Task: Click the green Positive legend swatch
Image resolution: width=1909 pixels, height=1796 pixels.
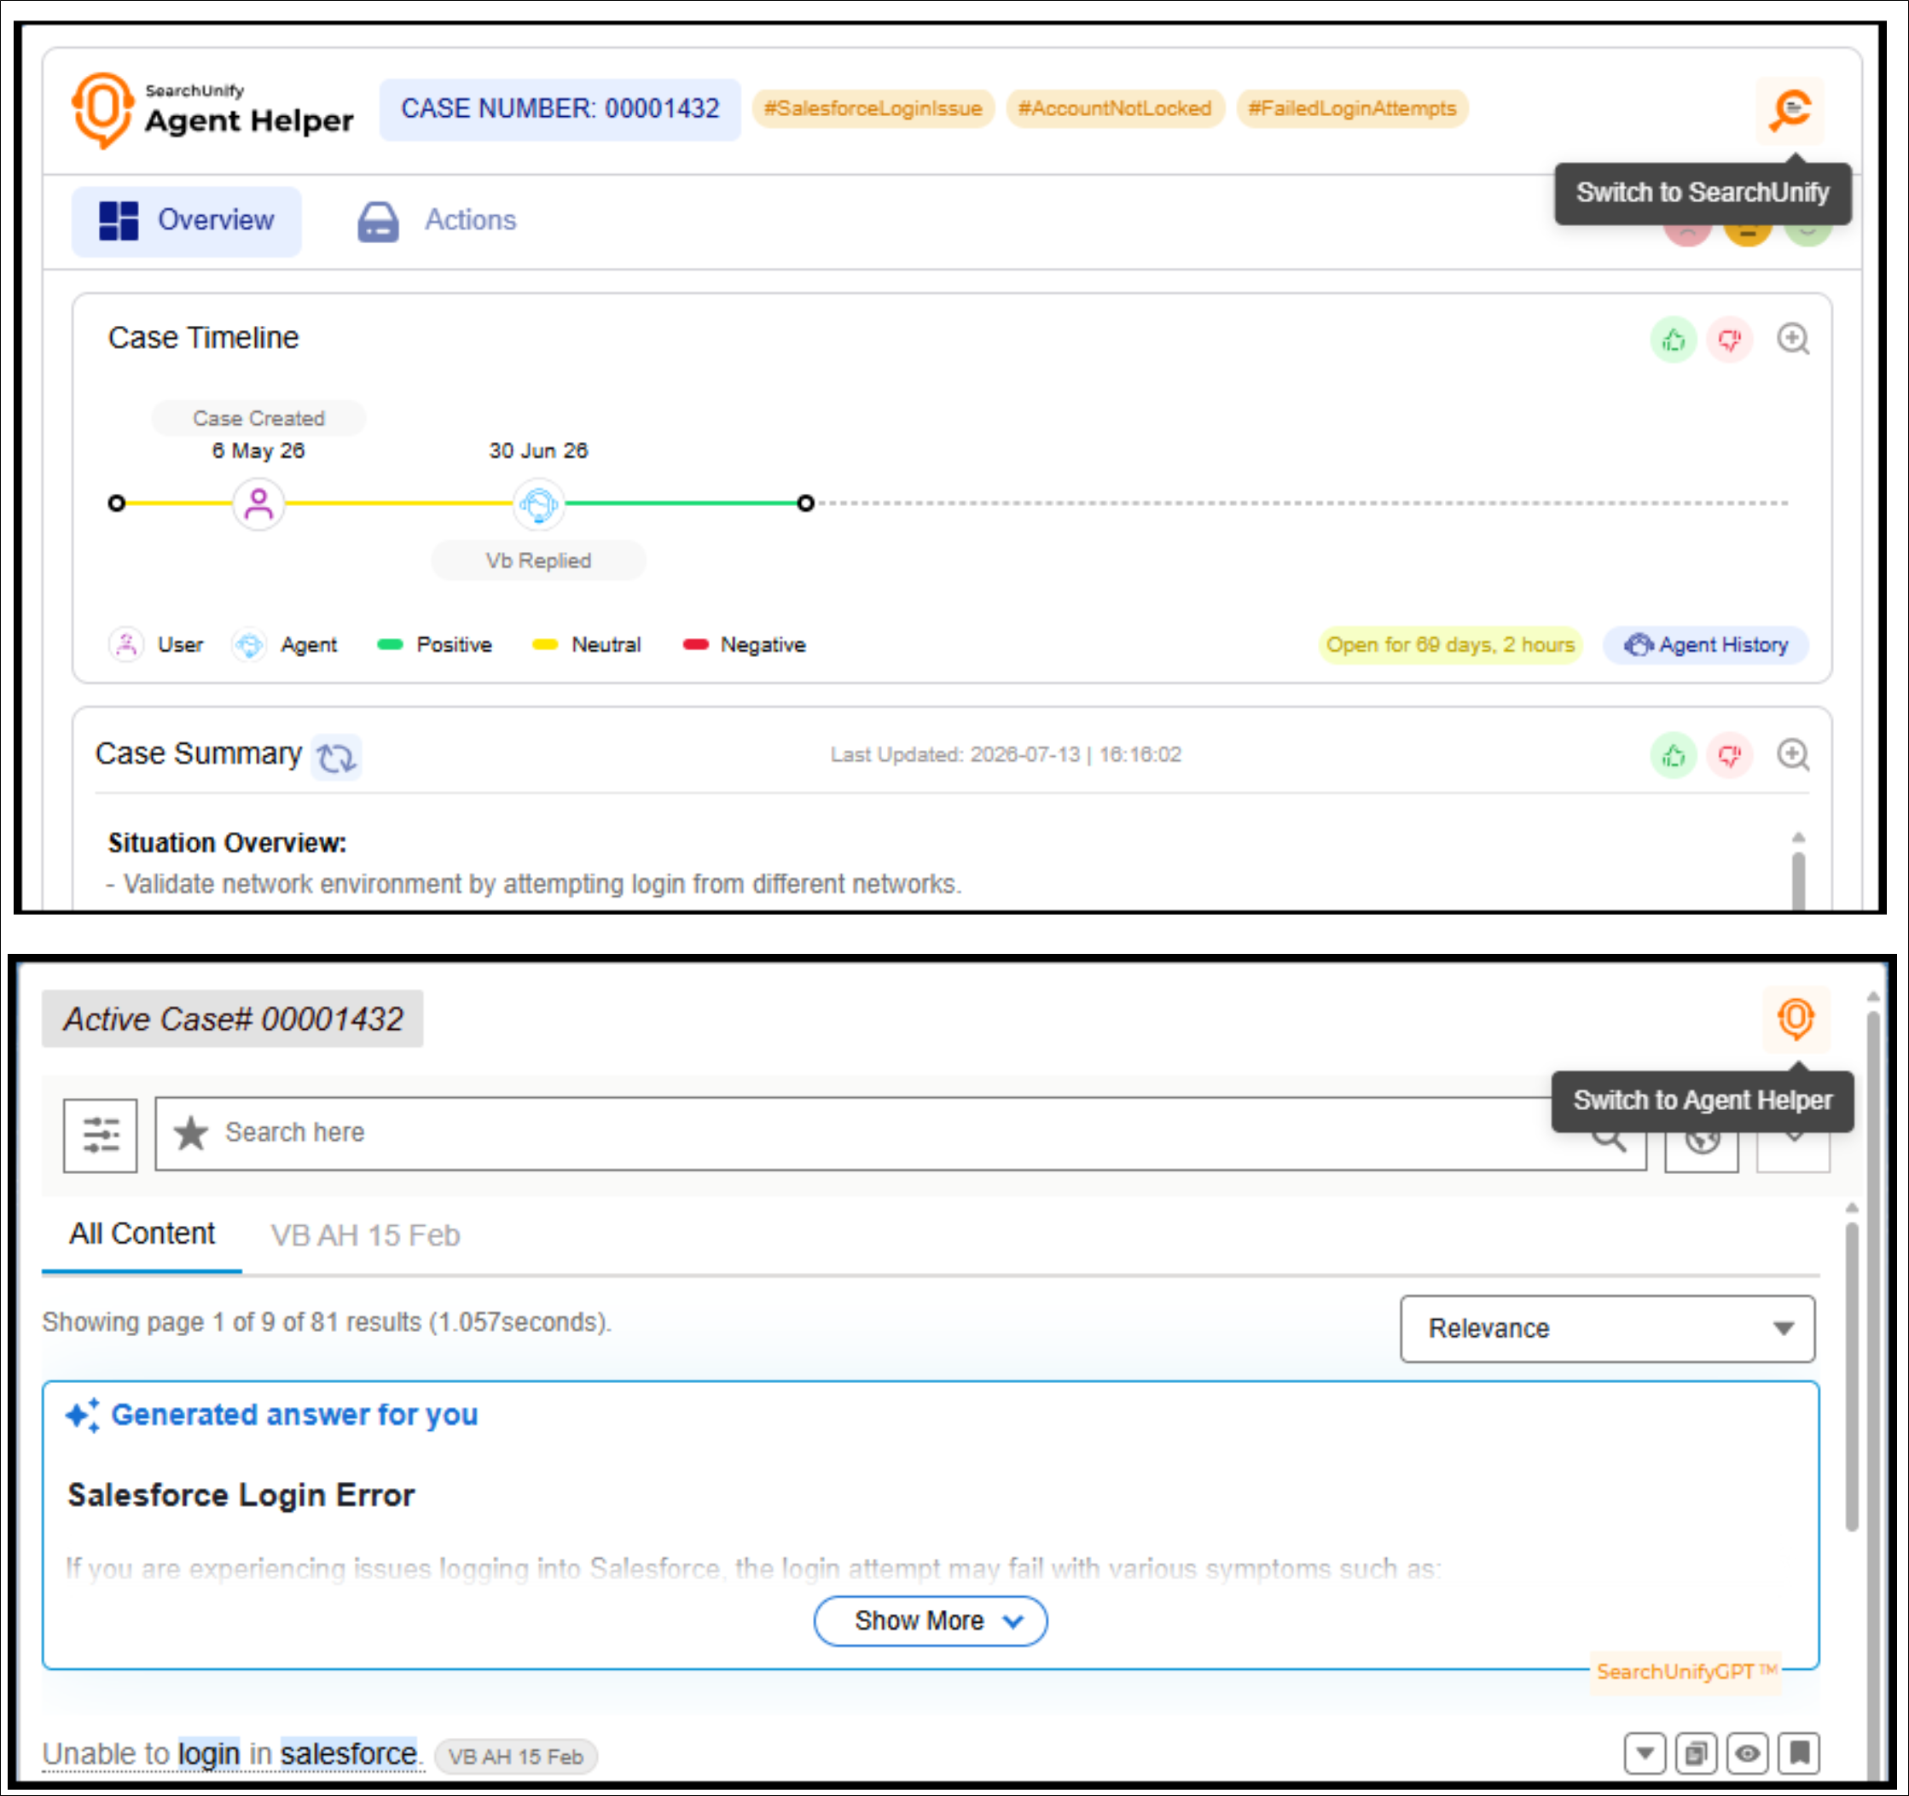Action: (x=390, y=644)
